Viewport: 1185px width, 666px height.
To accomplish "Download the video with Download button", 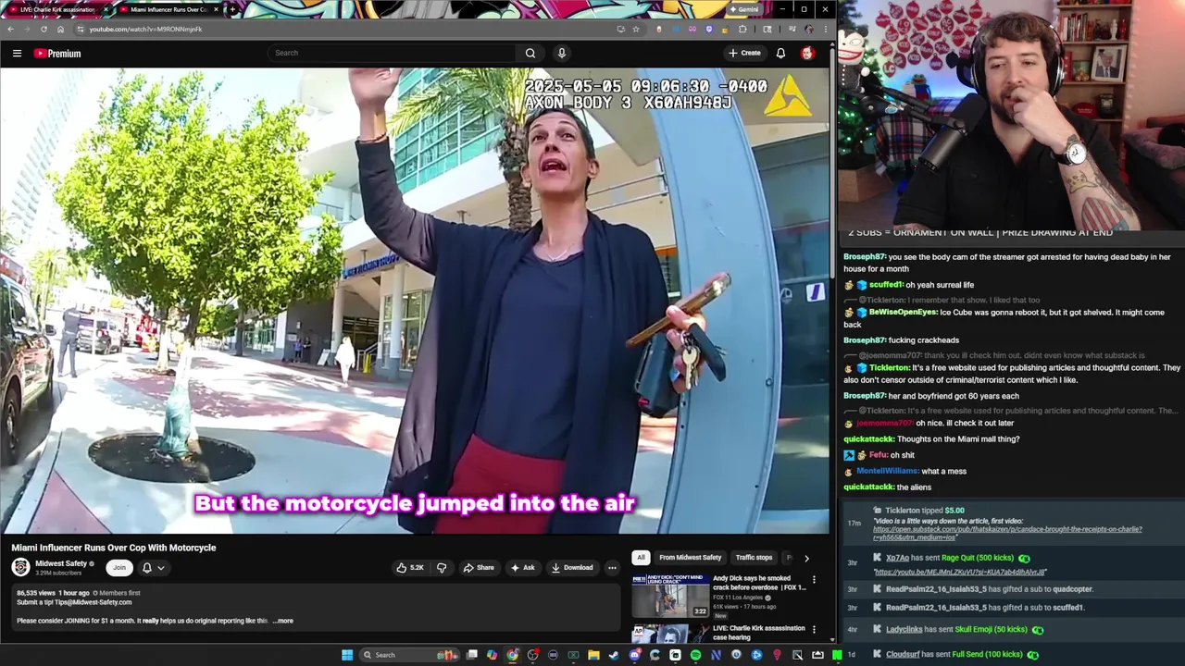I will [x=571, y=568].
